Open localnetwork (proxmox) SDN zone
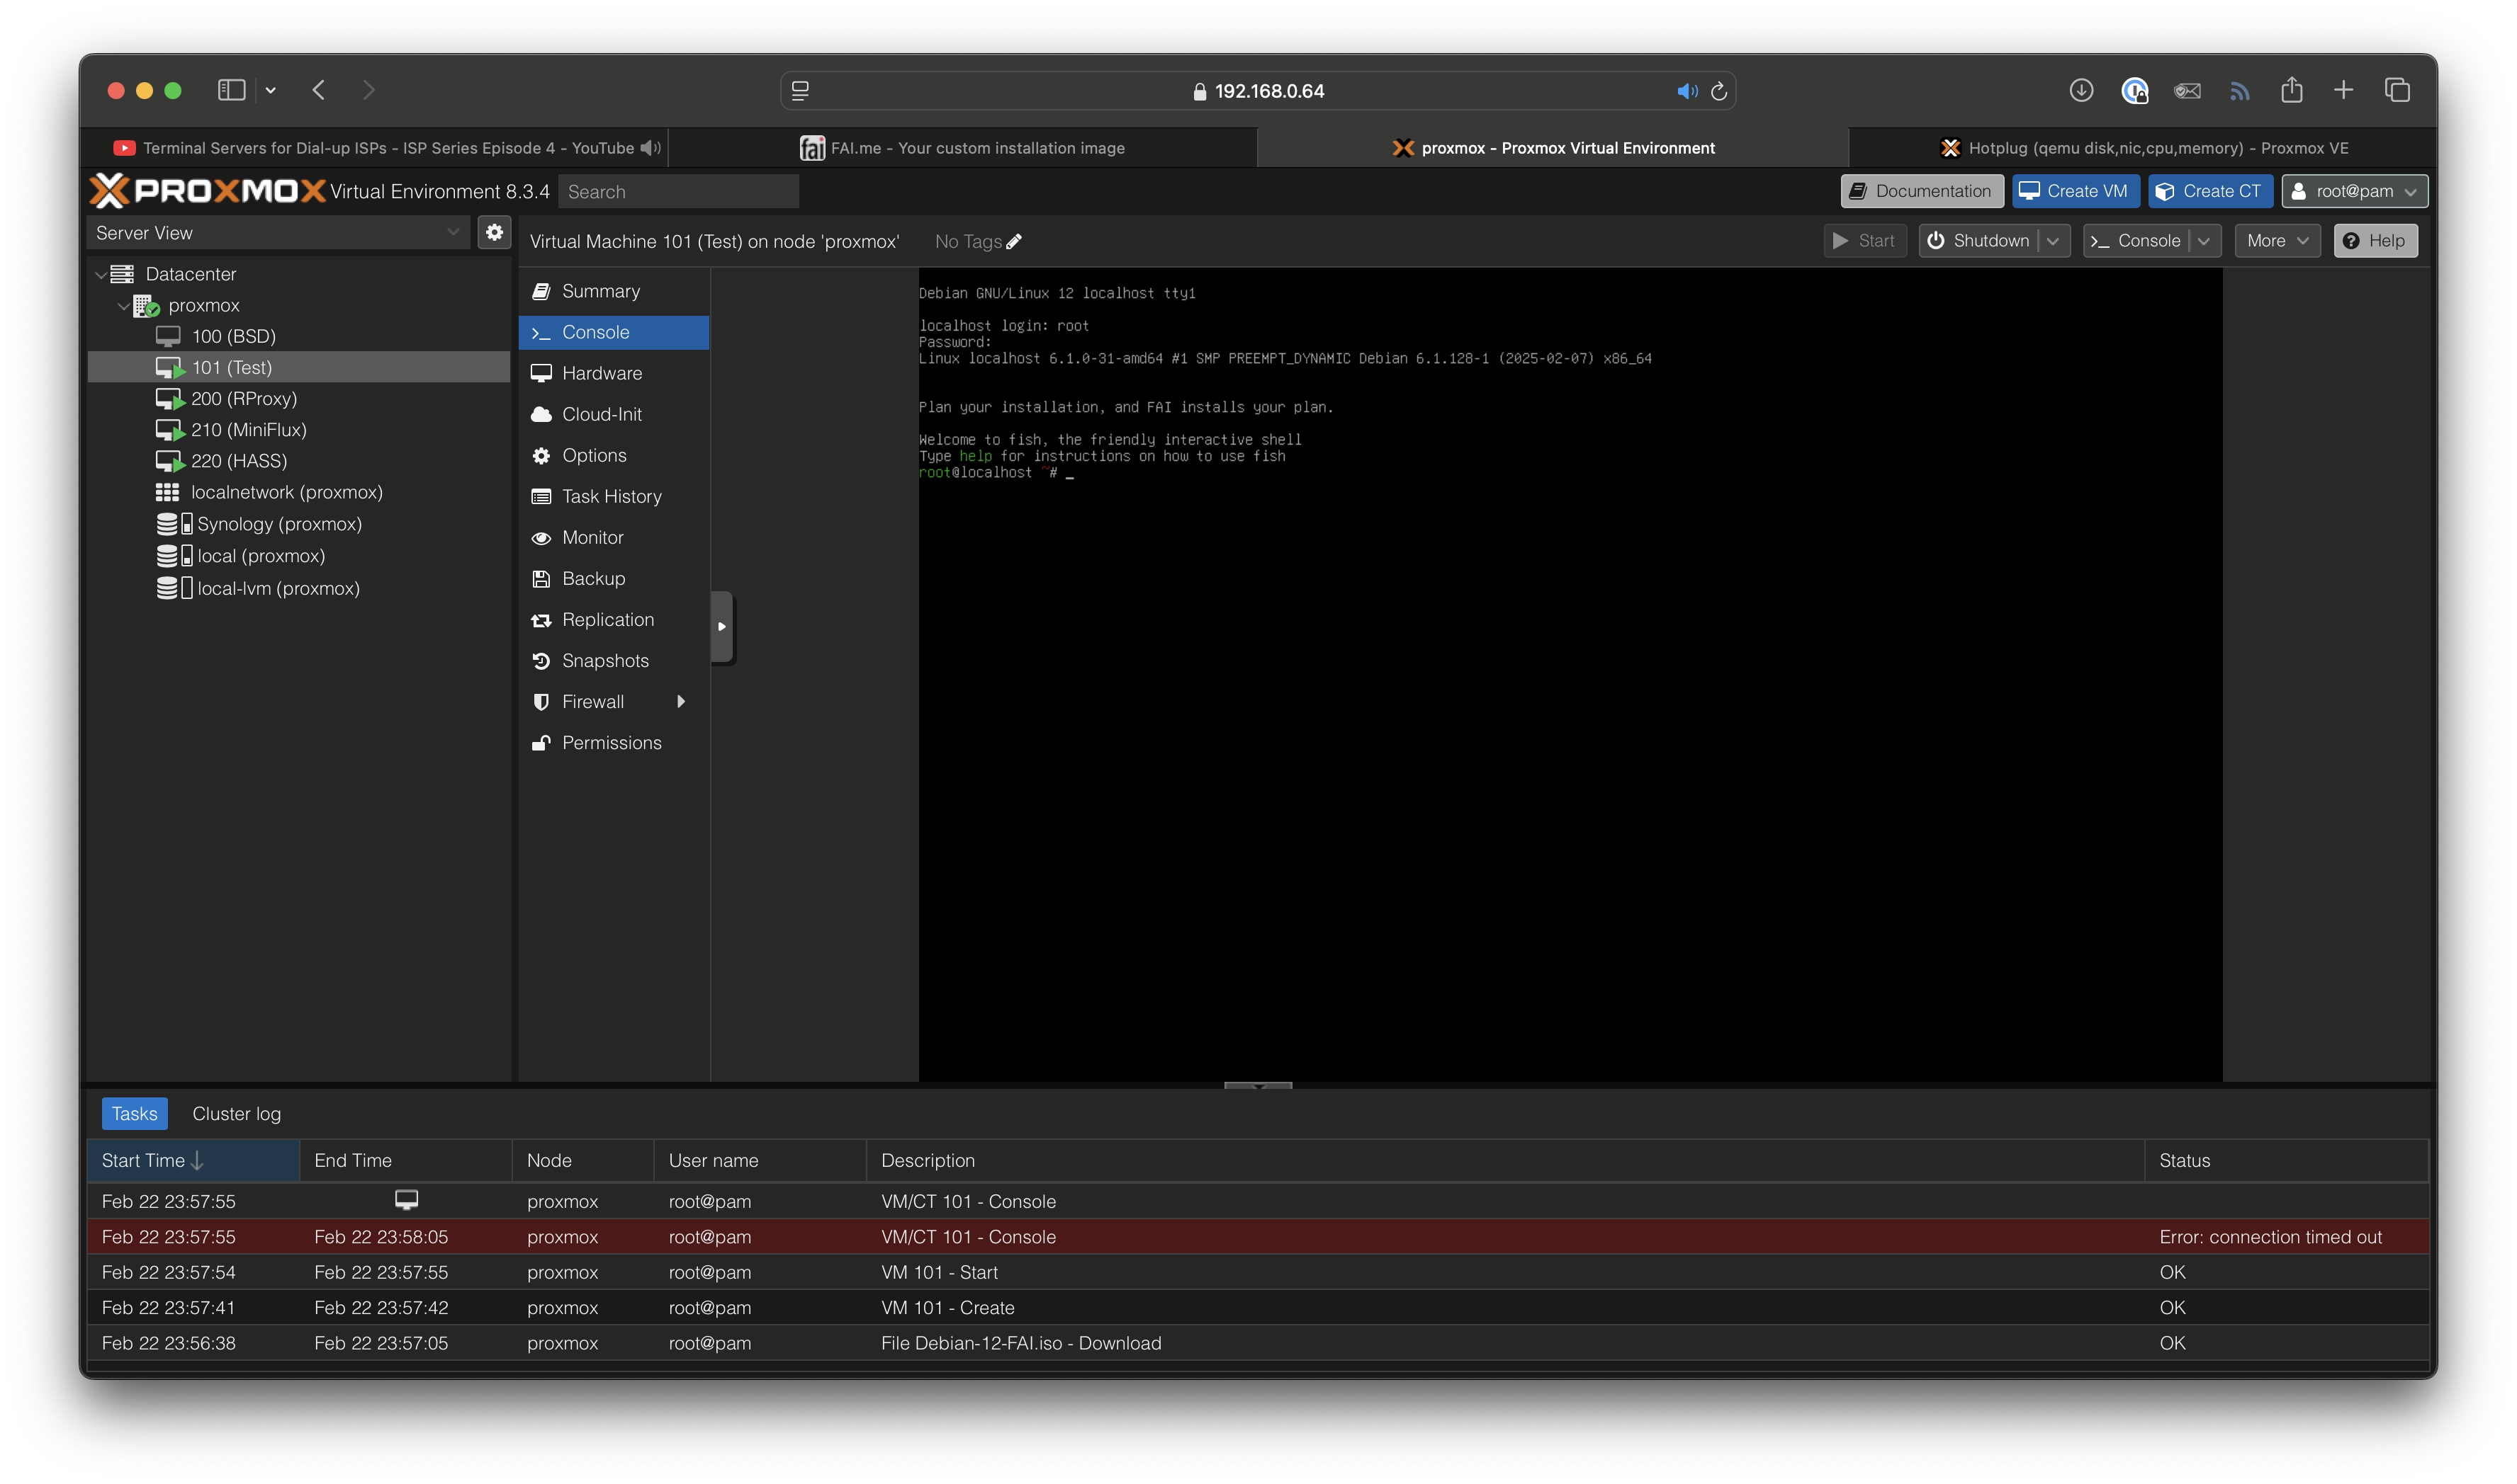The image size is (2517, 1484). [286, 492]
